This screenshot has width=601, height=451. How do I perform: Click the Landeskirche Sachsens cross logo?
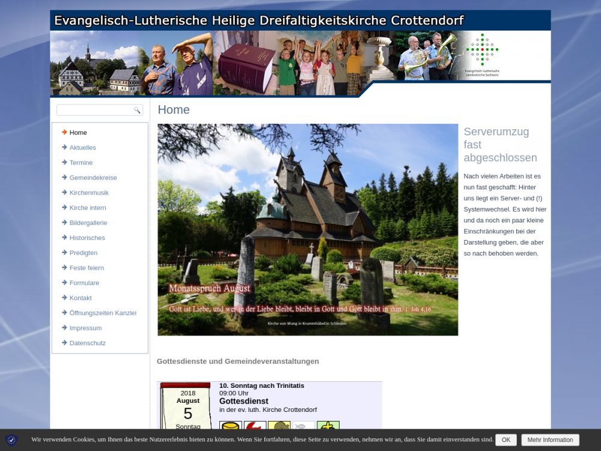pyautogui.click(x=482, y=51)
